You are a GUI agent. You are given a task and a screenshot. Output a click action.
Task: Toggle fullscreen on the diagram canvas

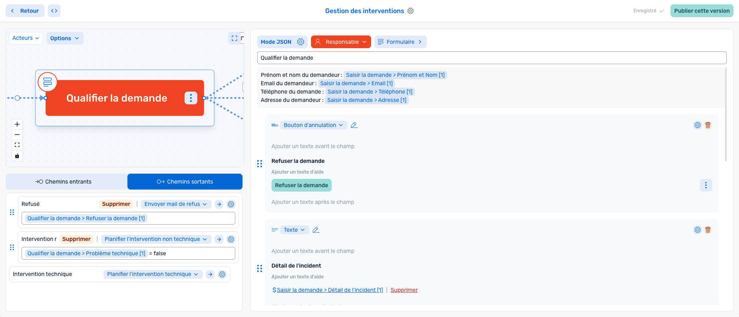tap(235, 38)
